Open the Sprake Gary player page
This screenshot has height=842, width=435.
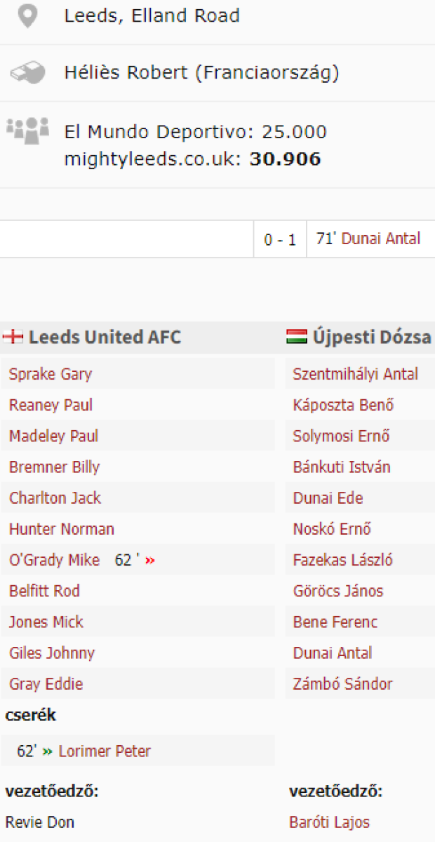pos(51,374)
